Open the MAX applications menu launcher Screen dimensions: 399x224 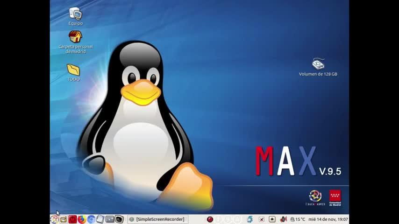click(55, 219)
